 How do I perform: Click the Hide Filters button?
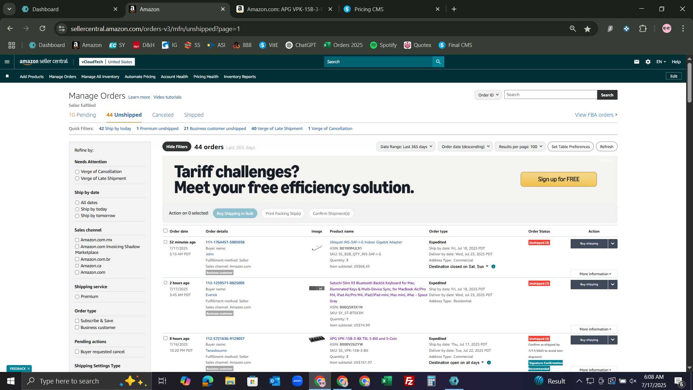pyautogui.click(x=177, y=147)
